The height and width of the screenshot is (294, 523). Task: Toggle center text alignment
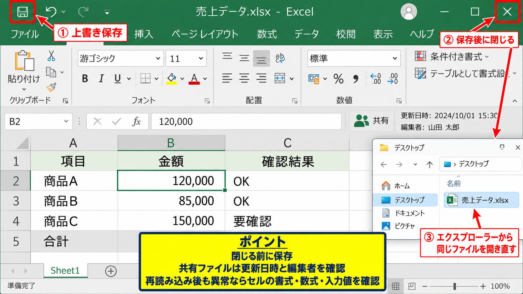244,78
